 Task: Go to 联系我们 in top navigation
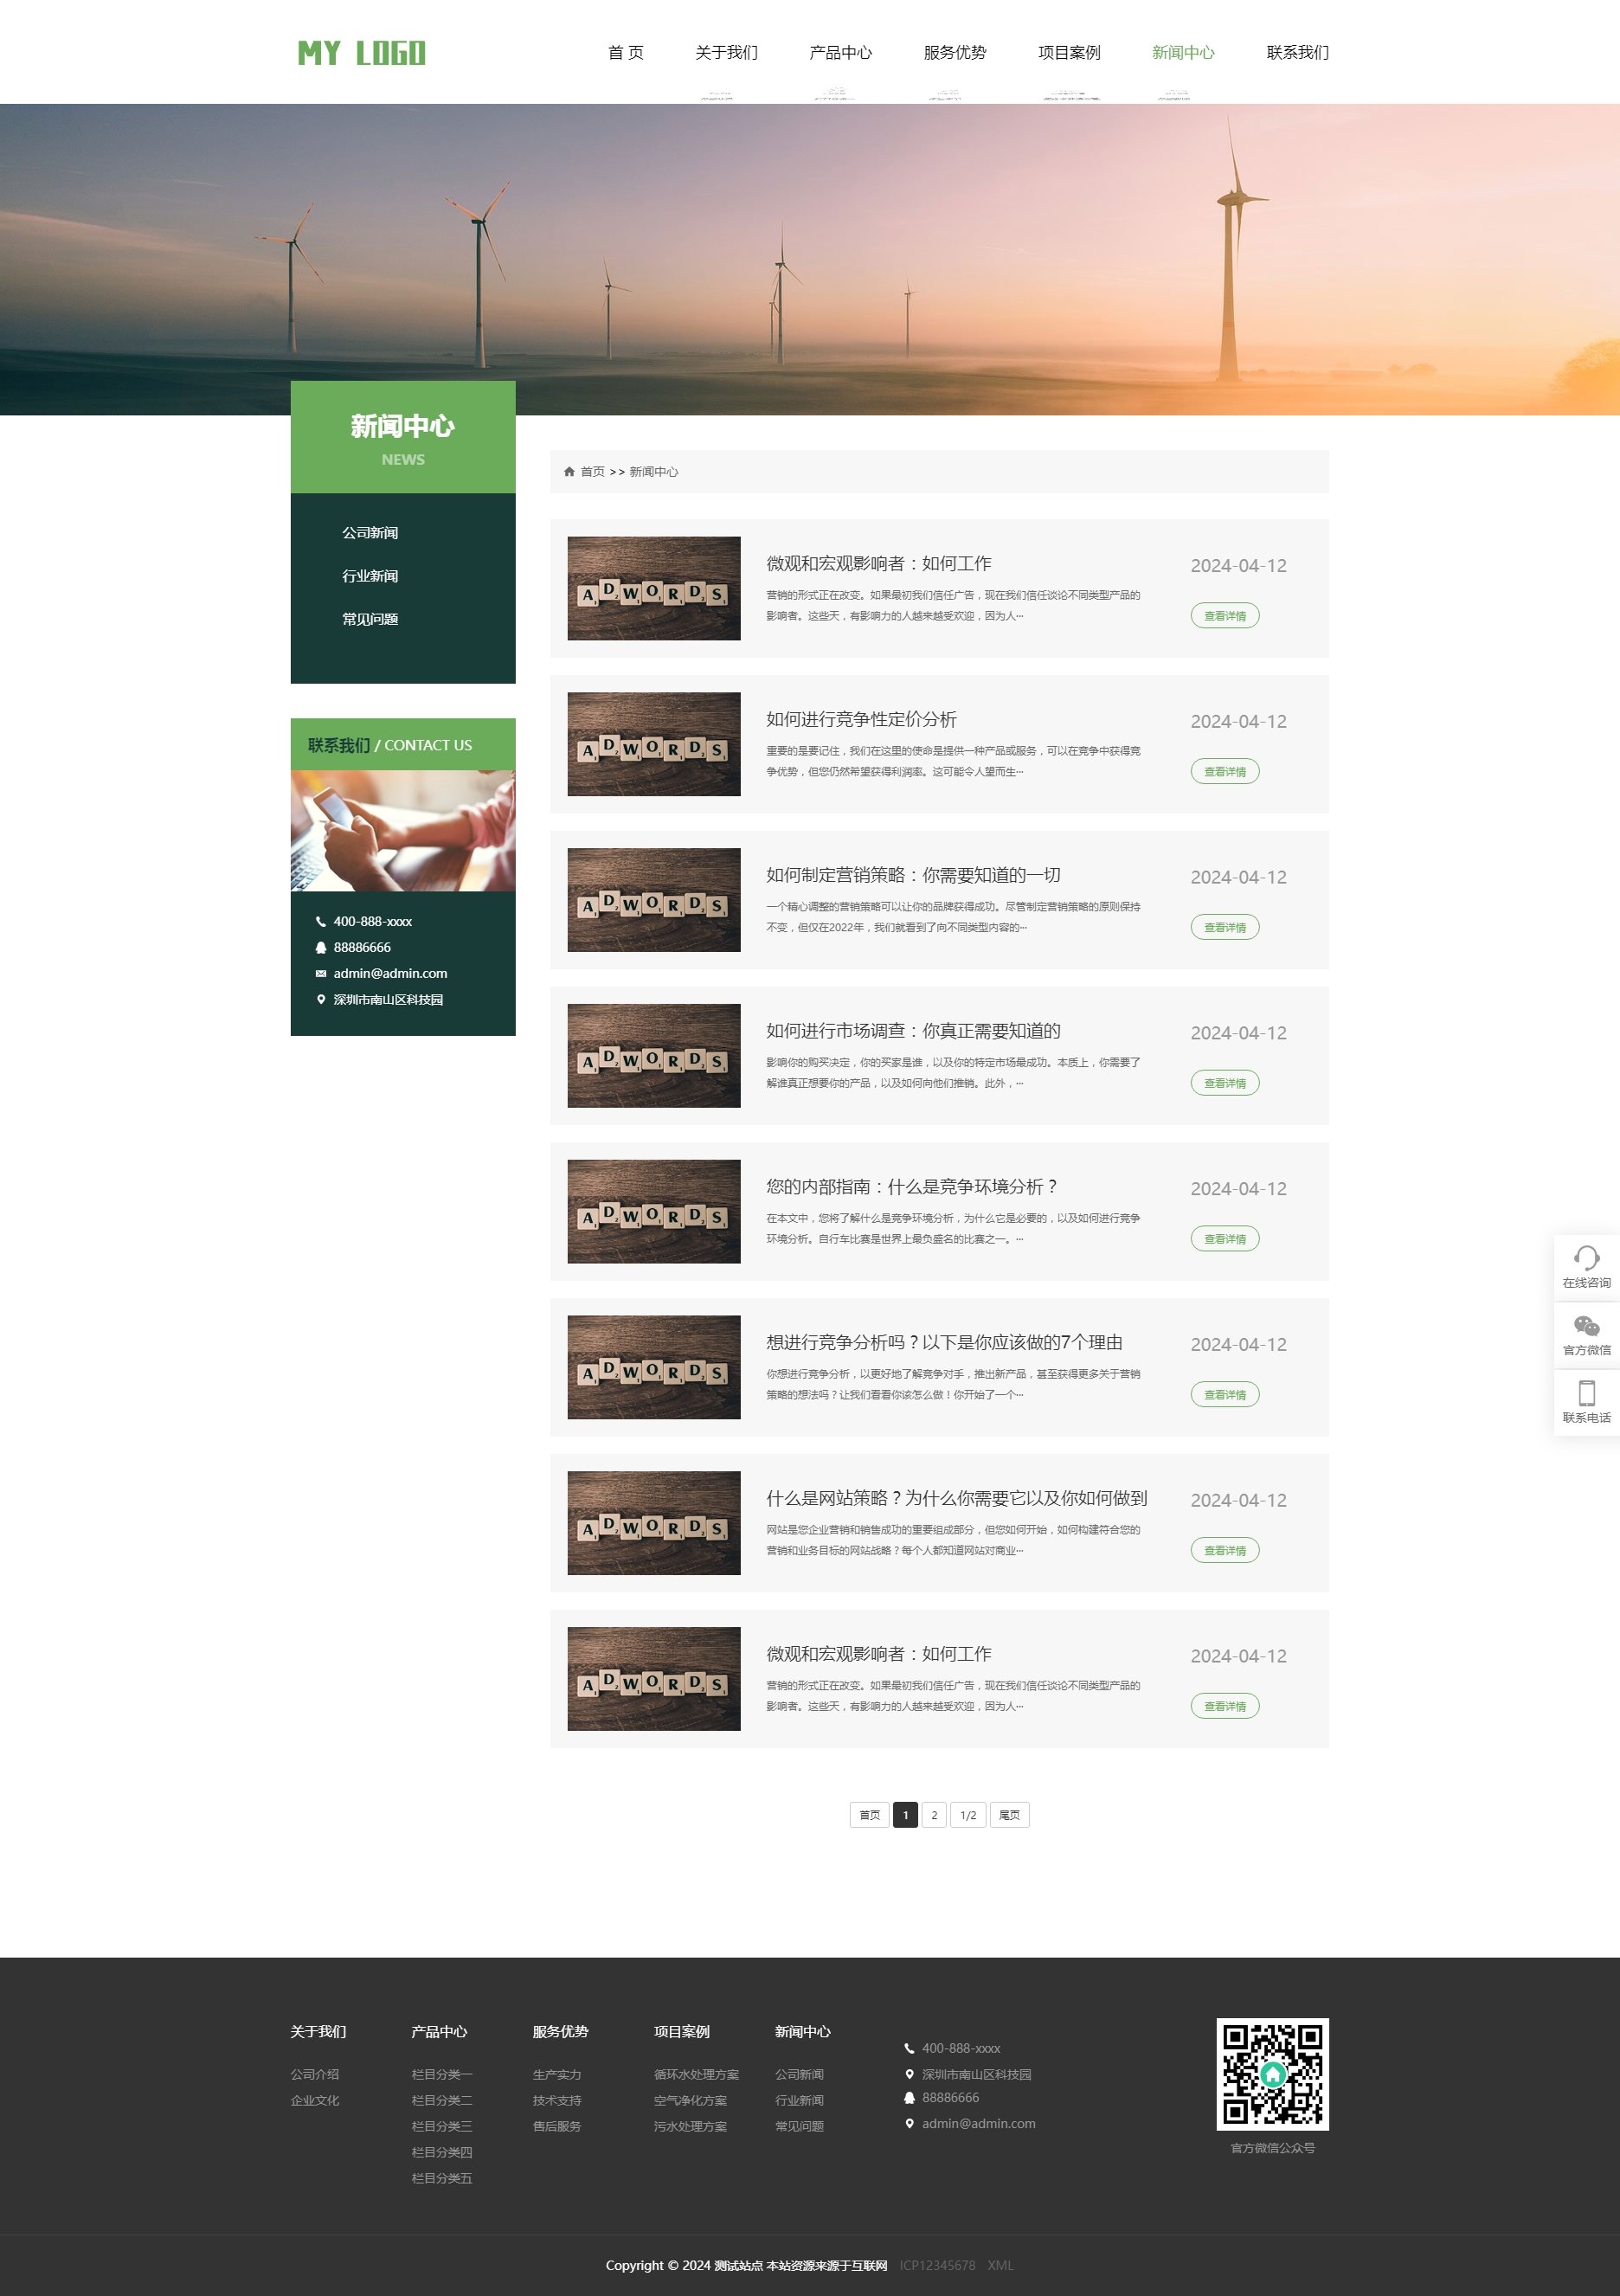pyautogui.click(x=1297, y=53)
